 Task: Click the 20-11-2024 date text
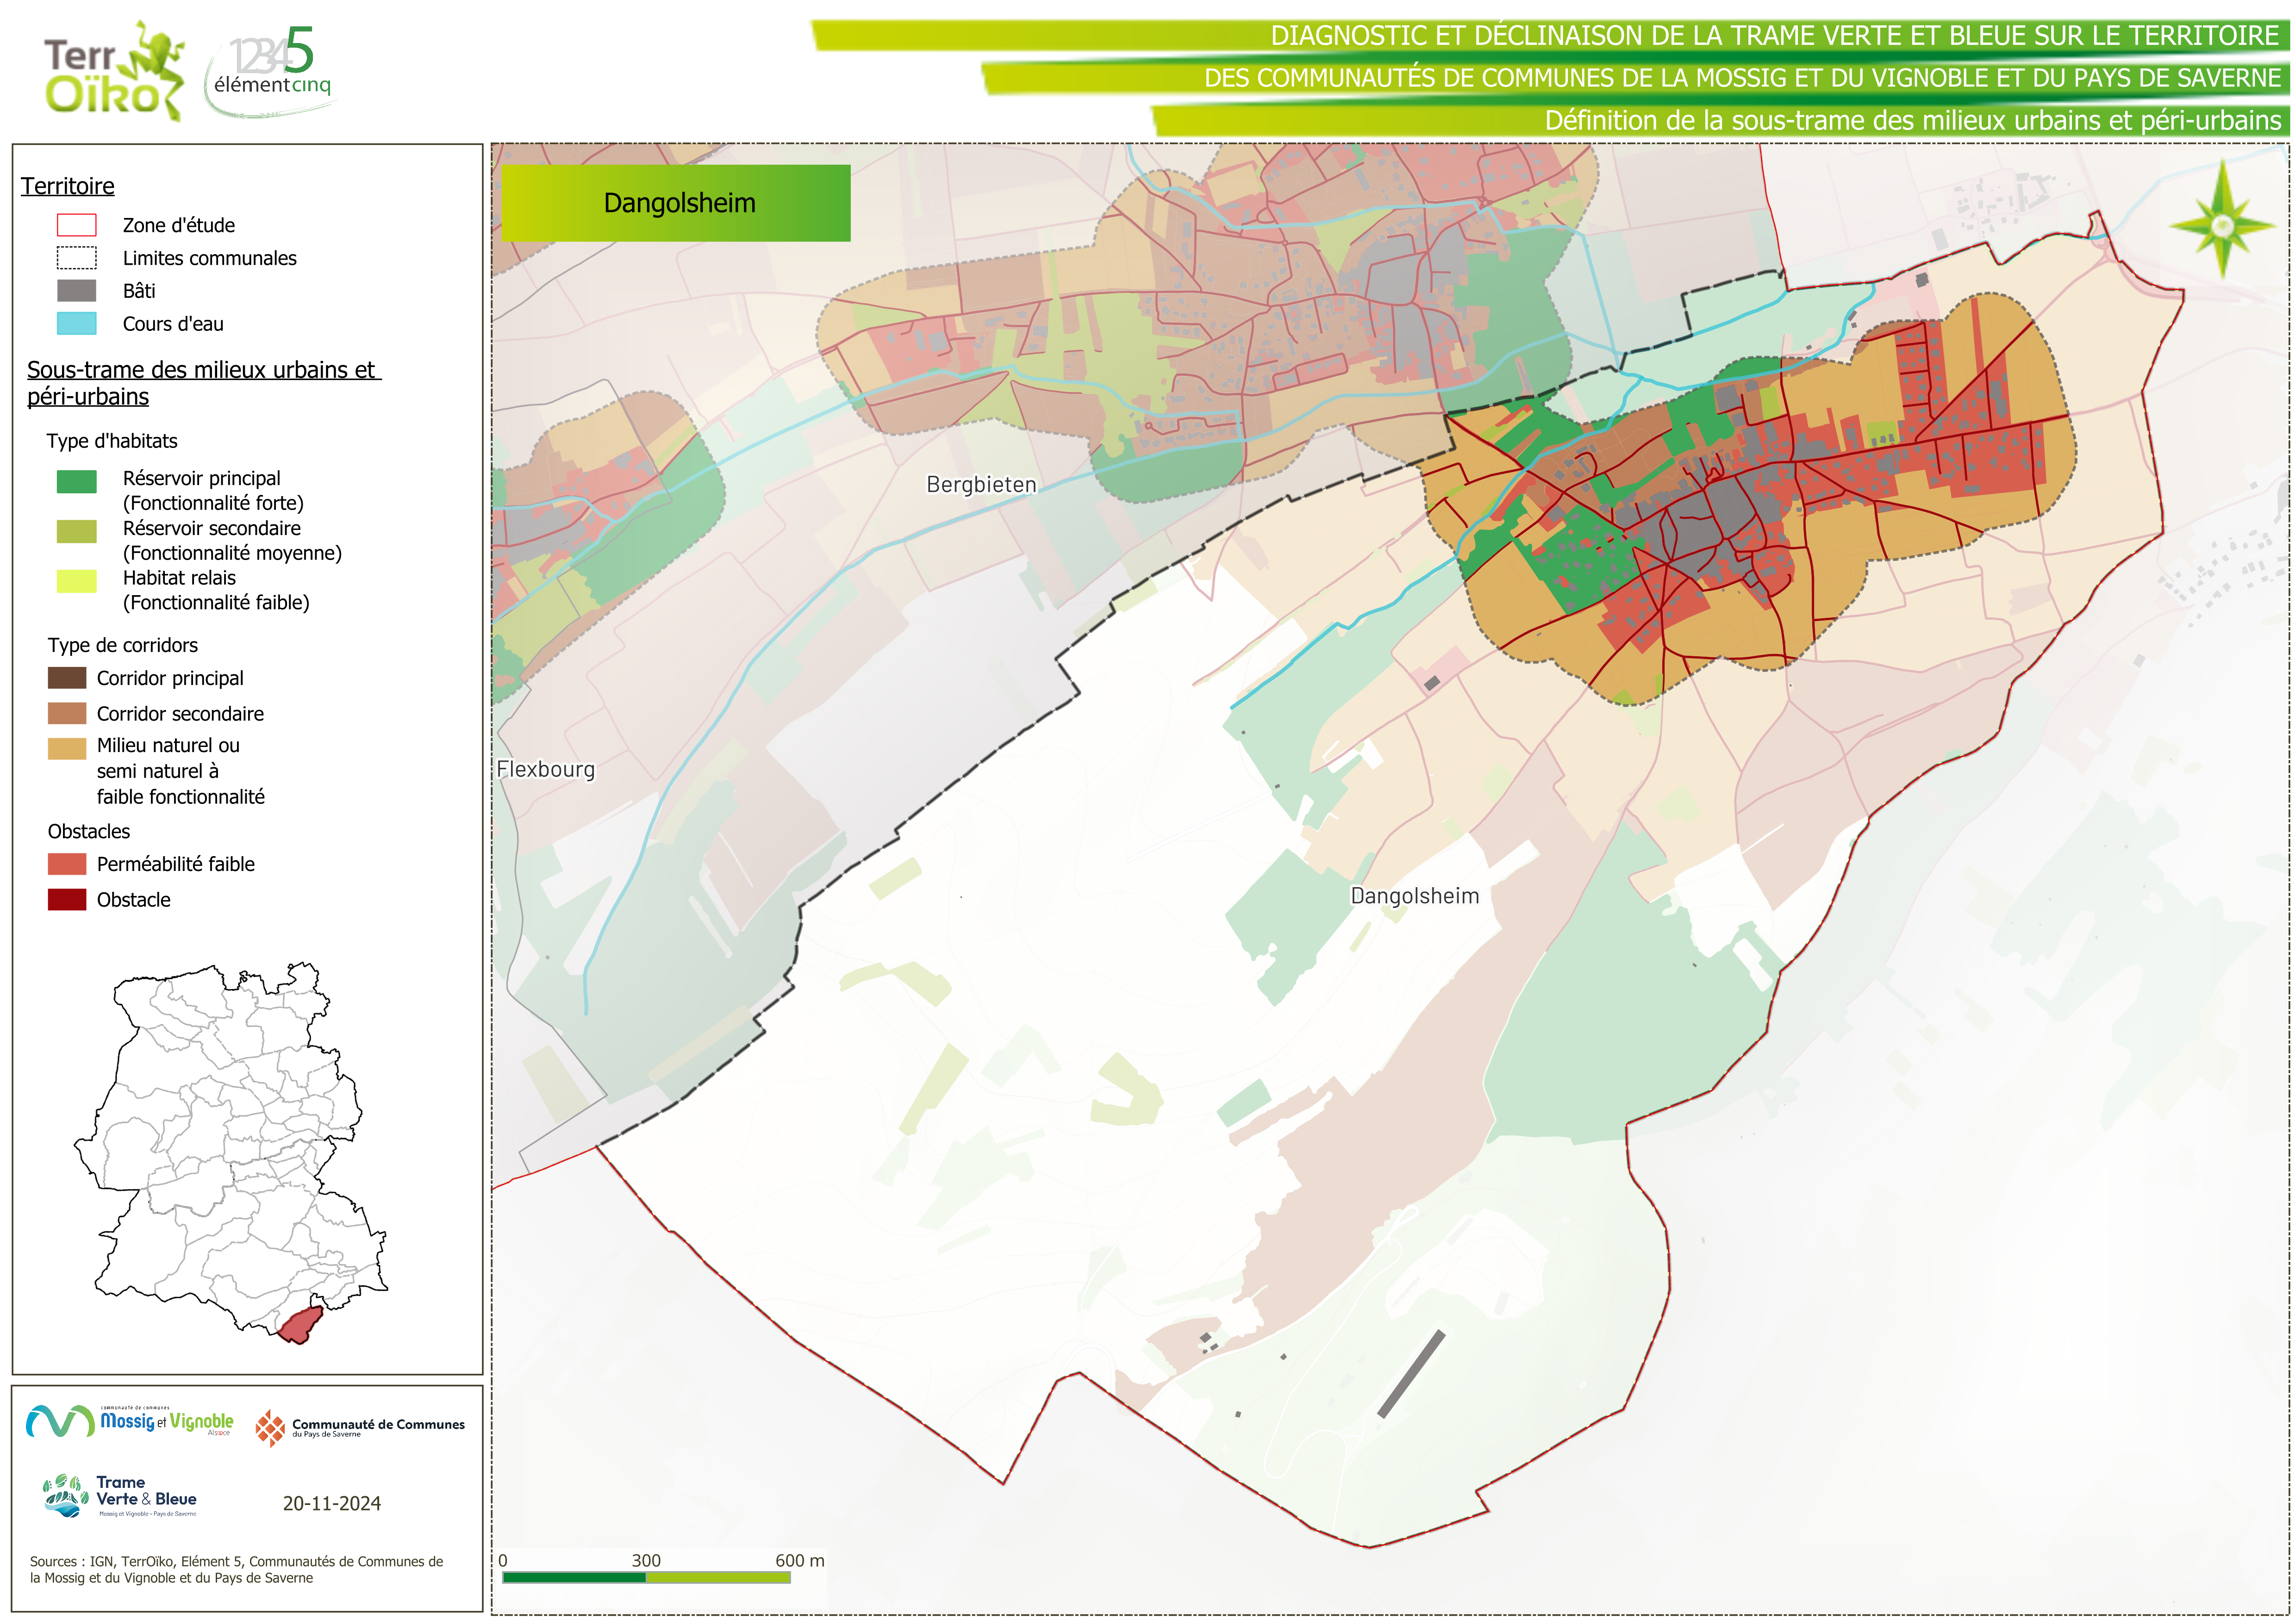click(x=331, y=1503)
